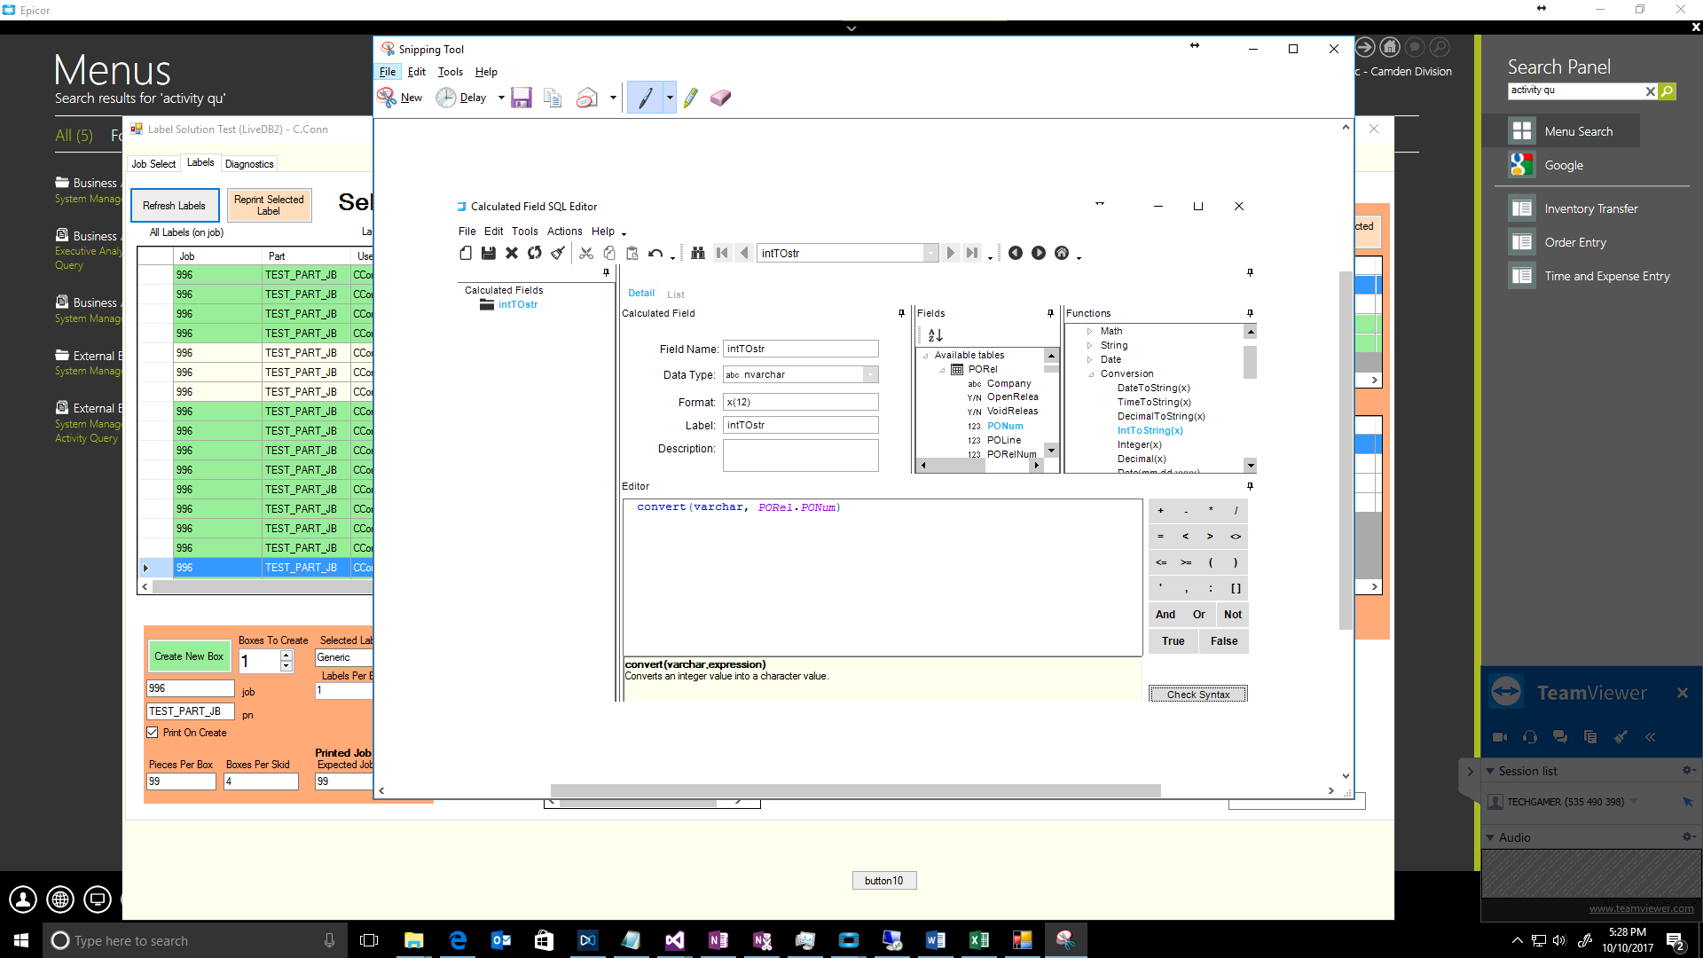Select the yellow Highlighter tool

pyautogui.click(x=691, y=98)
